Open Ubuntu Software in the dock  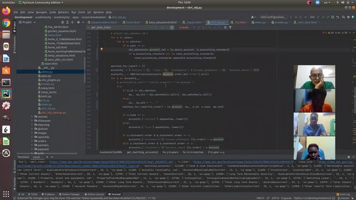[x=6, y=71]
